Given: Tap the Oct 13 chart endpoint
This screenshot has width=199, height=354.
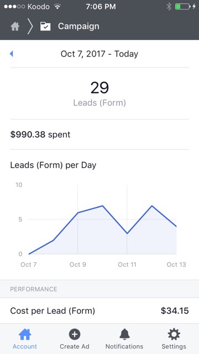Looking at the screenshot, I should pos(176,226).
